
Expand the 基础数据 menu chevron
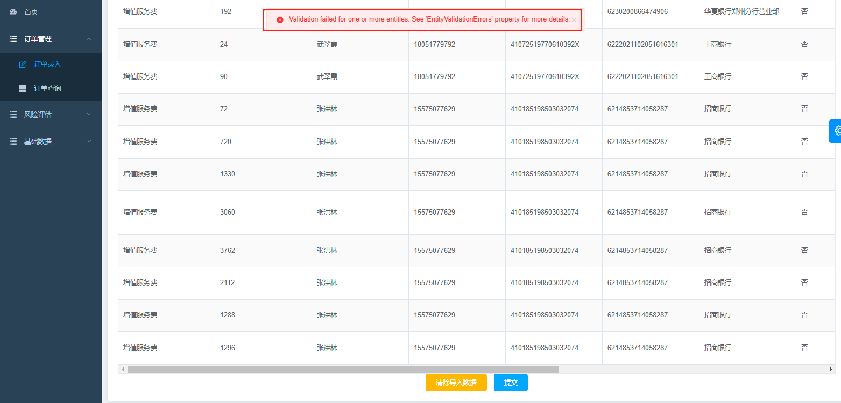coord(89,142)
